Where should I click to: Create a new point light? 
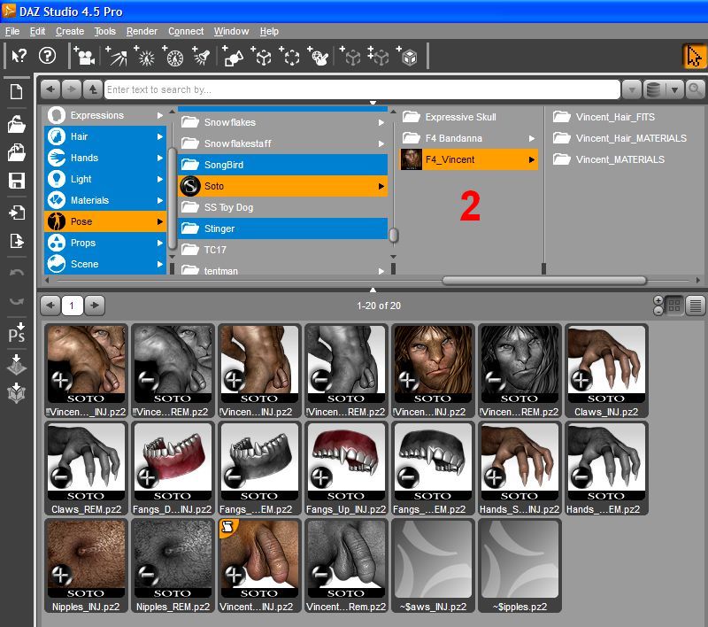pyautogui.click(x=144, y=57)
